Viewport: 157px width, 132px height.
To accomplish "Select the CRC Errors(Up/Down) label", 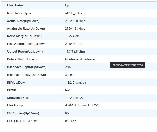I will [23, 113].
